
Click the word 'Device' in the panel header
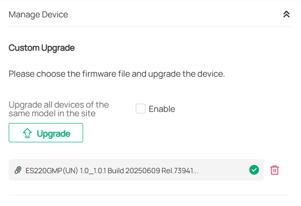coord(54,14)
